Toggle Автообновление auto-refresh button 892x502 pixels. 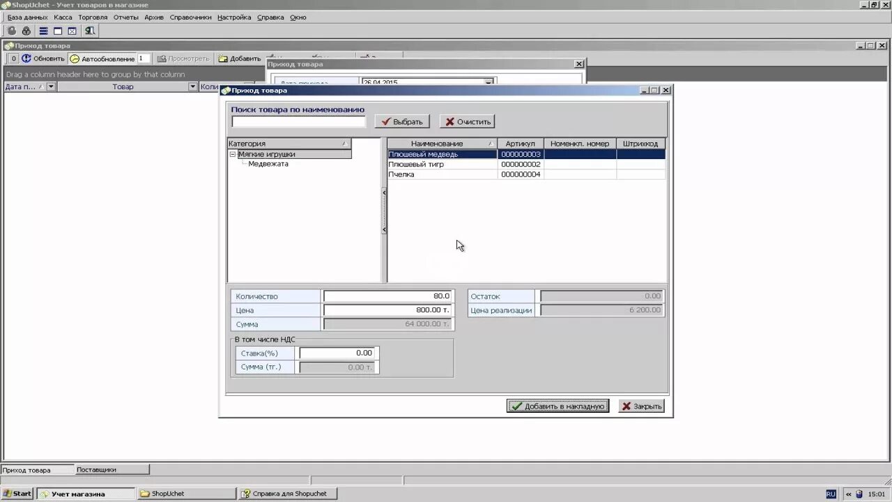[102, 59]
